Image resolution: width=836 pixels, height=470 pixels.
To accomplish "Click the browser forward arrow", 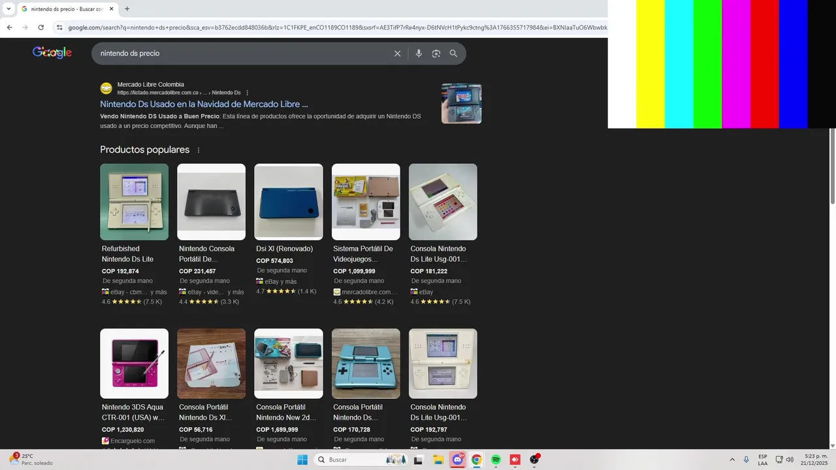I will coord(25,27).
